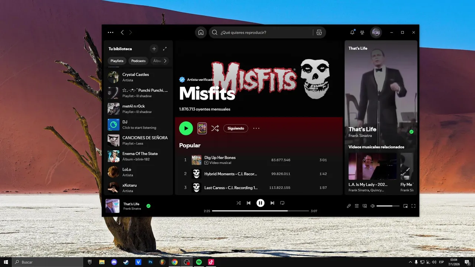
Task: Open Discord from the taskbar
Action: point(114,262)
